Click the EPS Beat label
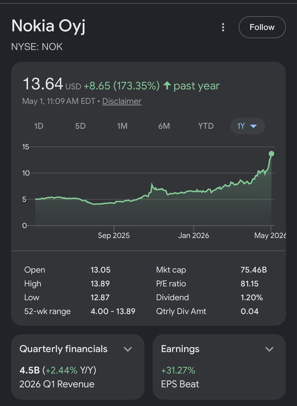 180,384
